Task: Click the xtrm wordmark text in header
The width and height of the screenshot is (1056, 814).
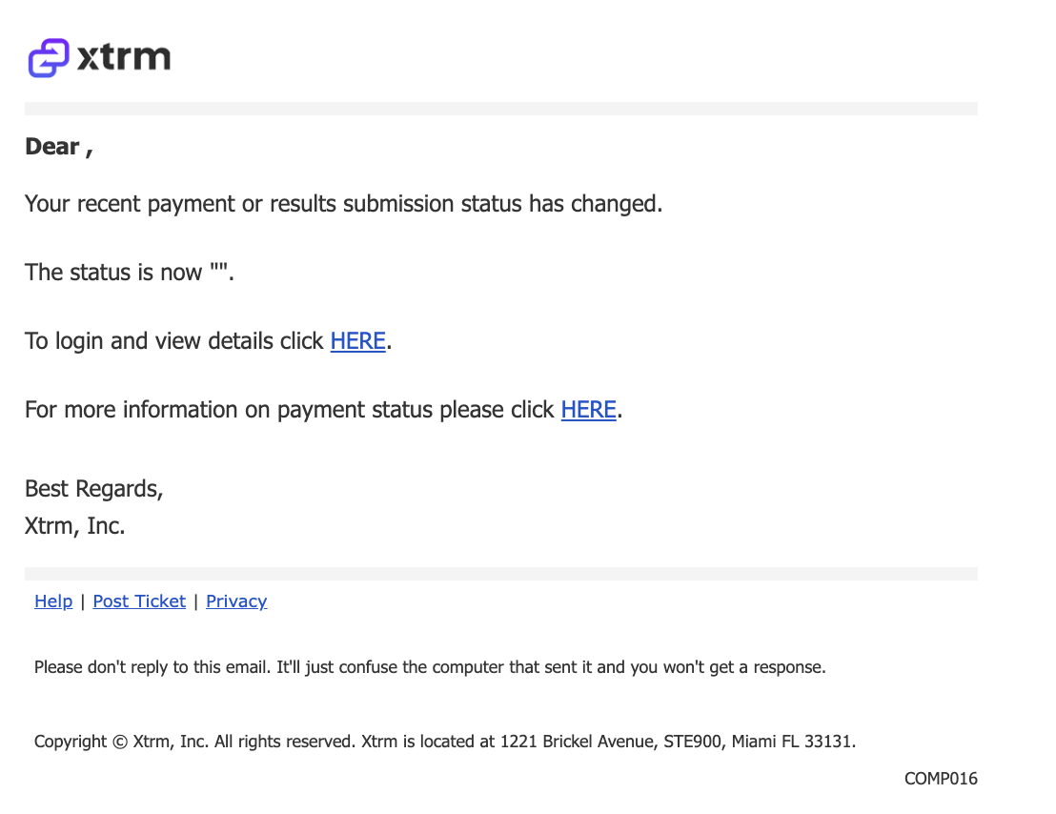Action: point(124,57)
